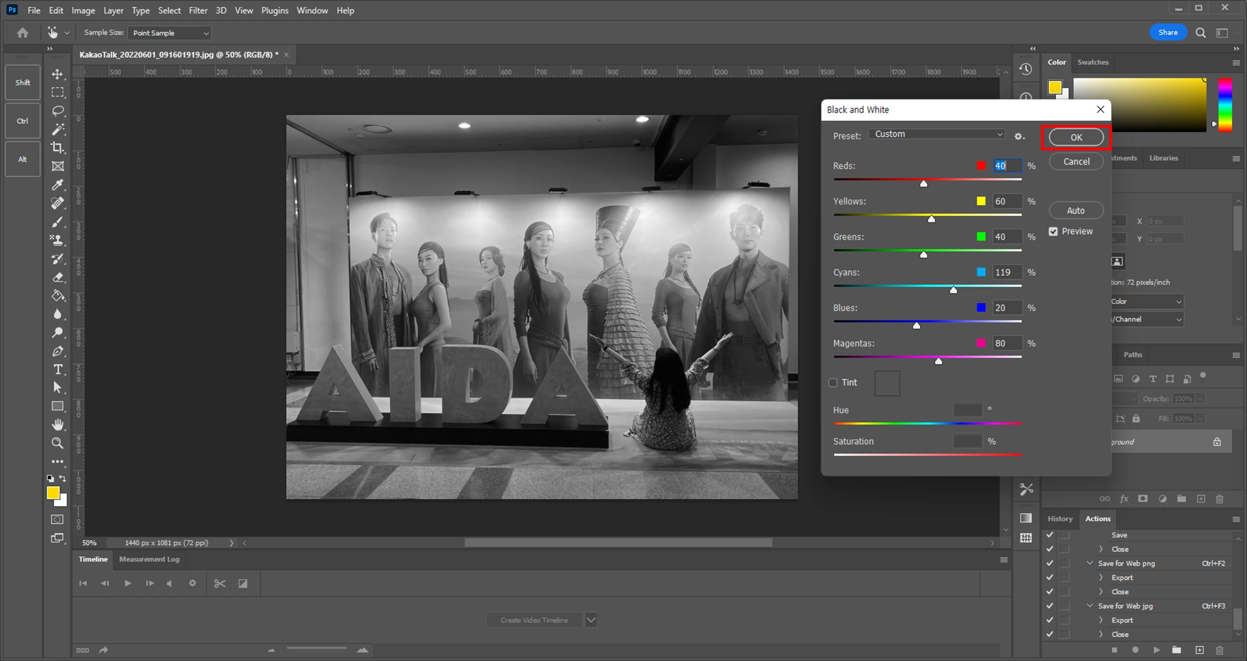Toggle the Save for Web png action checkmark
Image resolution: width=1247 pixels, height=661 pixels.
click(1050, 563)
